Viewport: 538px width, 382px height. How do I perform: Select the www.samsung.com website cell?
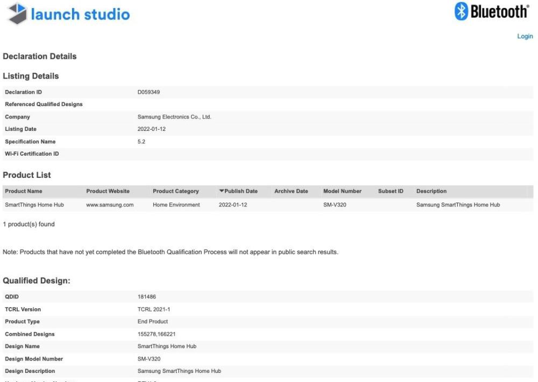coord(110,205)
